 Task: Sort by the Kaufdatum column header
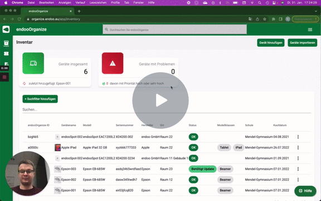point(280,125)
